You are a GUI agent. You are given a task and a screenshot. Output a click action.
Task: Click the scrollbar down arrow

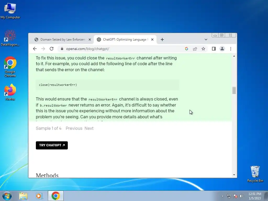pos(234,175)
